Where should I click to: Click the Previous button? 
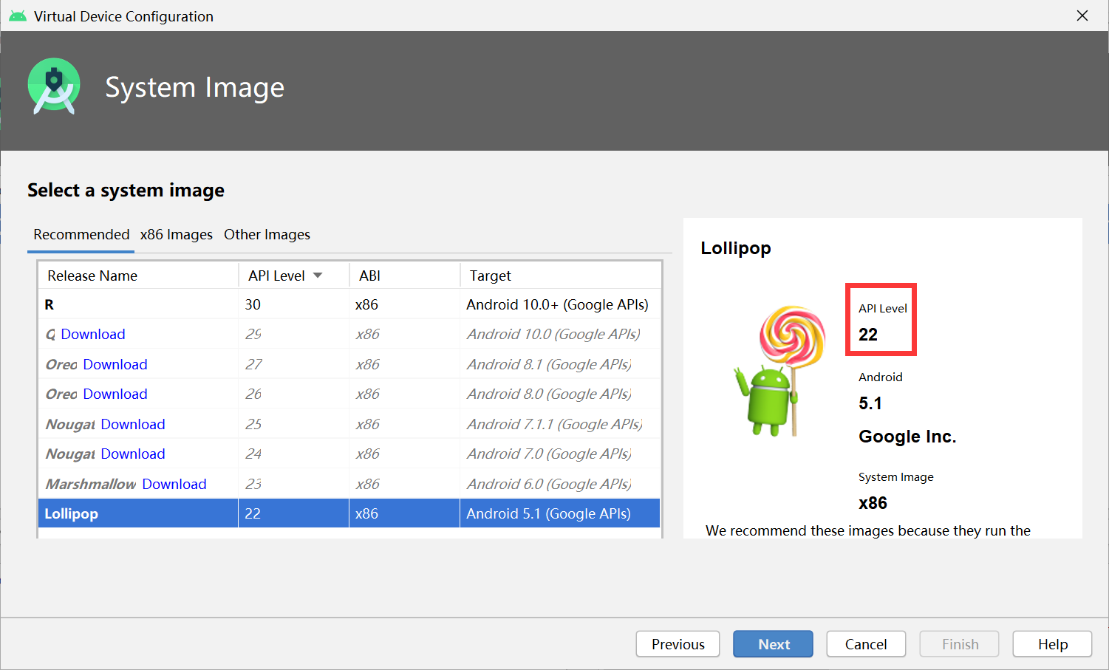tap(678, 643)
